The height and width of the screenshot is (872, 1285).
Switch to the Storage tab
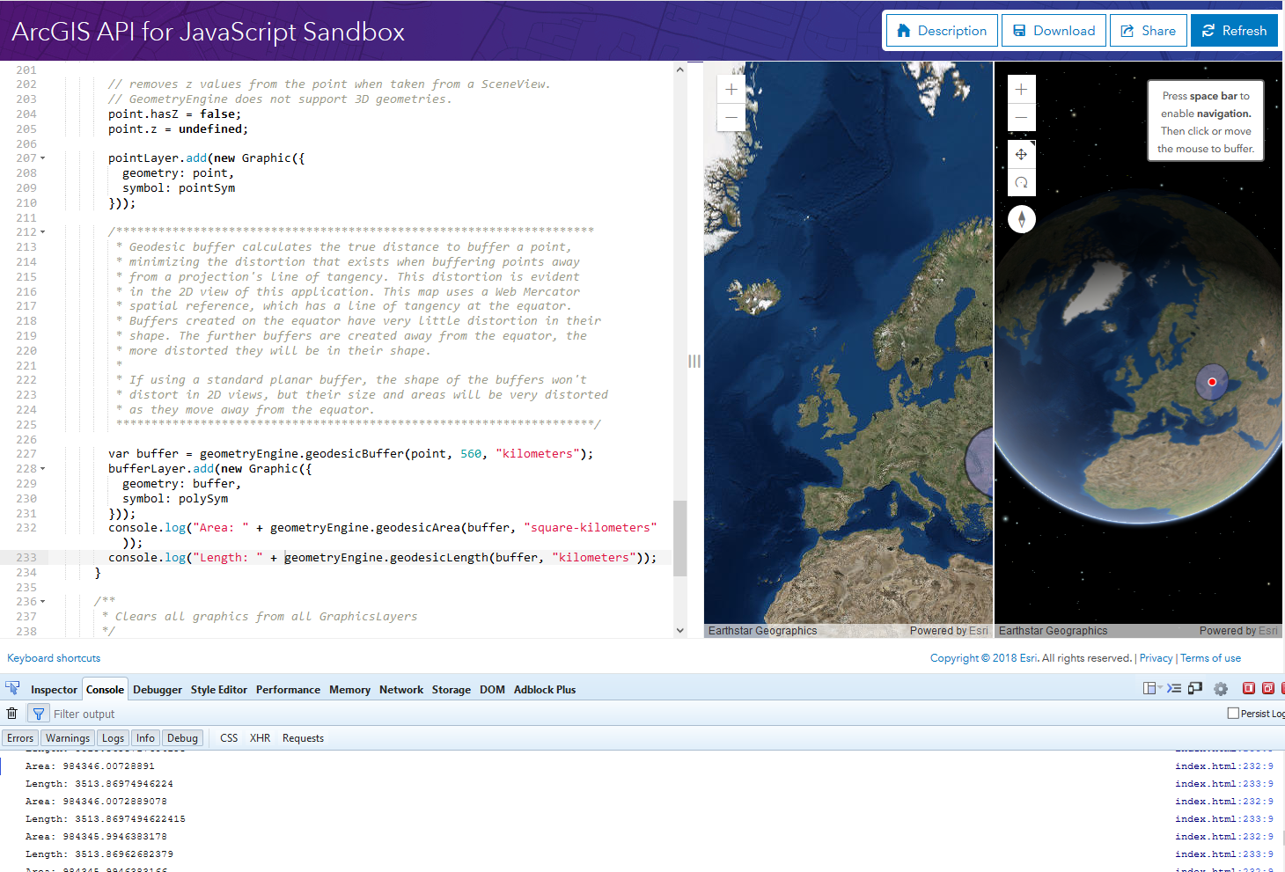coord(452,690)
